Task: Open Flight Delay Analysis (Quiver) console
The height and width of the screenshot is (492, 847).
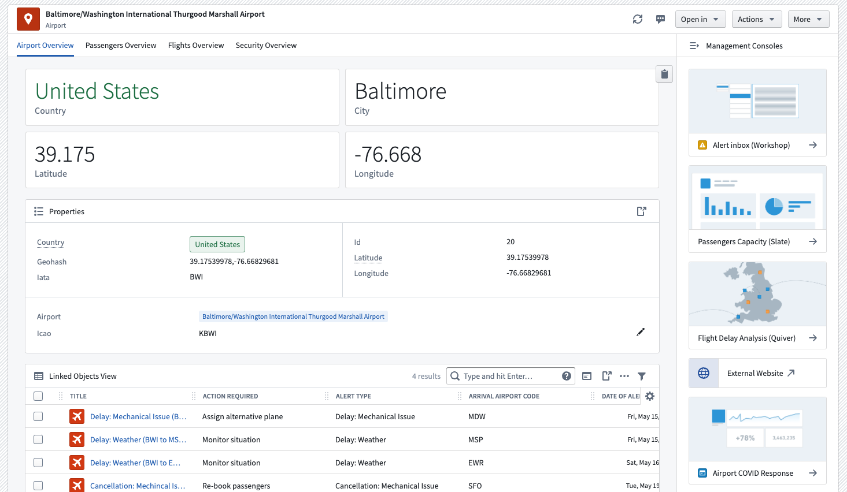Action: coord(757,305)
